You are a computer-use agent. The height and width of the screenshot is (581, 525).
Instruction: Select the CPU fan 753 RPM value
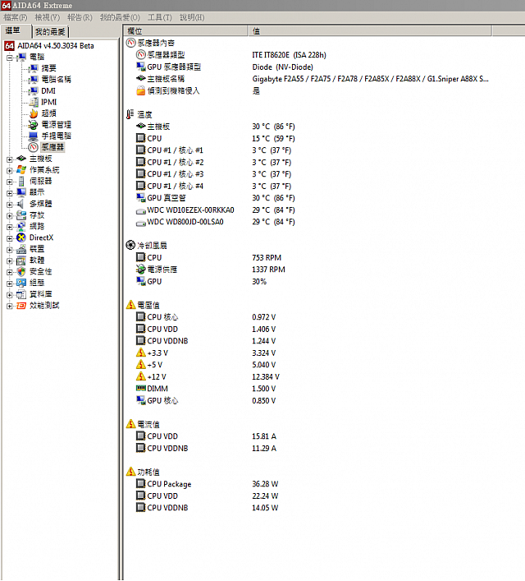[x=267, y=258]
